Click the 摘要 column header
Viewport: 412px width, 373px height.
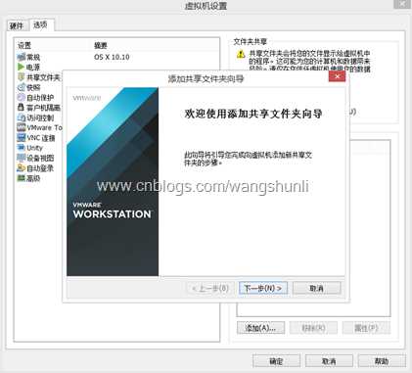(x=101, y=46)
